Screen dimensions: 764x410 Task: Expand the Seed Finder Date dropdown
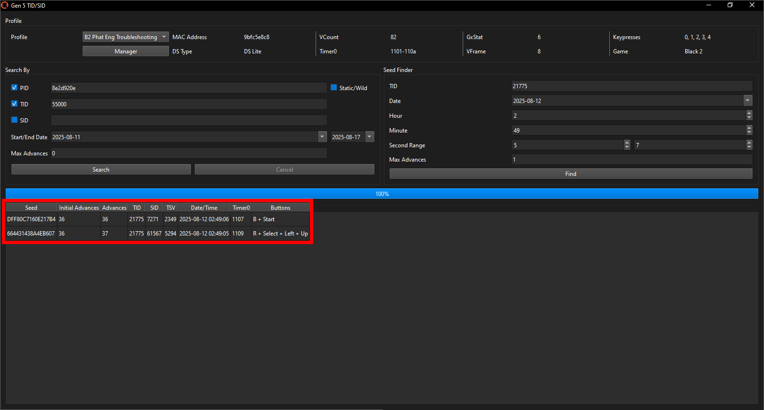point(748,101)
